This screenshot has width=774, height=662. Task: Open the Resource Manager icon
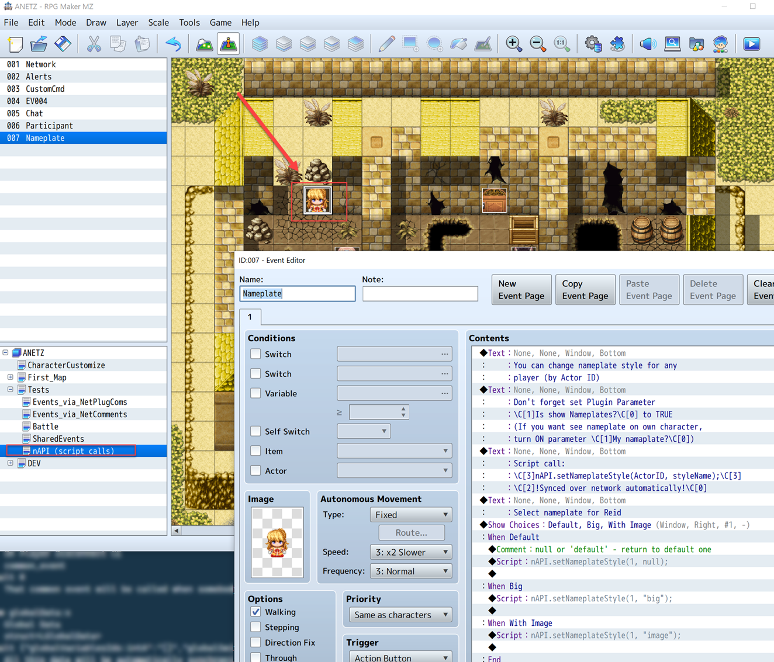(x=696, y=44)
